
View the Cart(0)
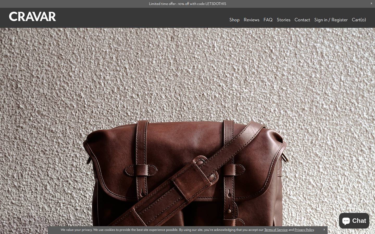pos(359,20)
